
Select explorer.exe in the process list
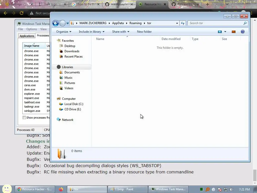[32, 94]
